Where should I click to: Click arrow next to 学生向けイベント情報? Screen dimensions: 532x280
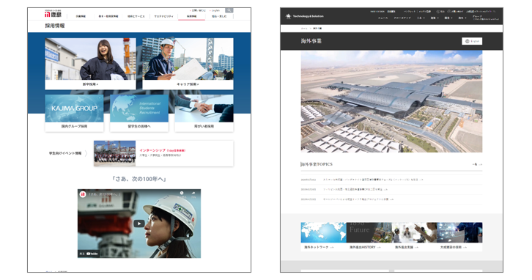tap(86, 153)
